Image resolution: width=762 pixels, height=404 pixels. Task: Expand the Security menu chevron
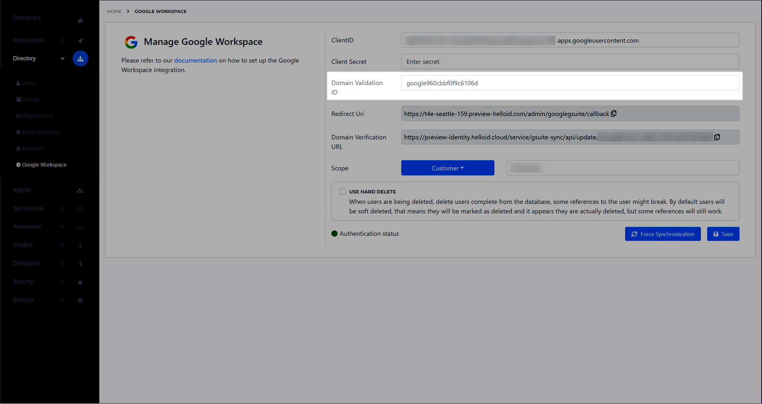[62, 282]
